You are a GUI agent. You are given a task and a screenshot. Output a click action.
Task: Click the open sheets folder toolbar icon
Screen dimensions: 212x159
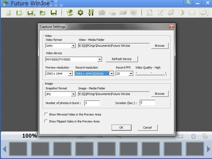(20, 13)
